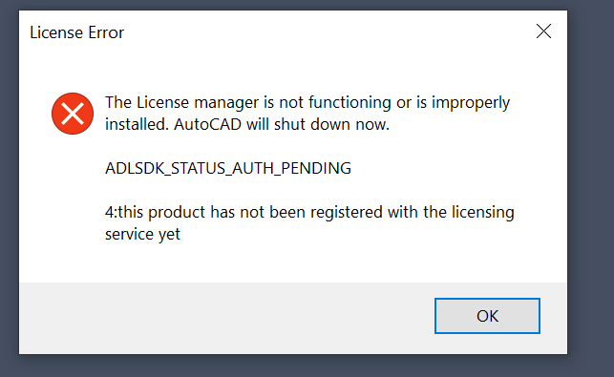This screenshot has height=377, width=614.
Task: Click the word 'functioning' in the first line
Action: 349,103
